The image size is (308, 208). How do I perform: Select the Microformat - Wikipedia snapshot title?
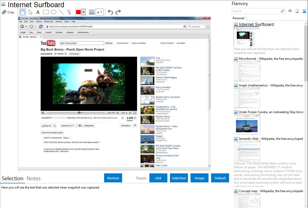[x=271, y=59]
